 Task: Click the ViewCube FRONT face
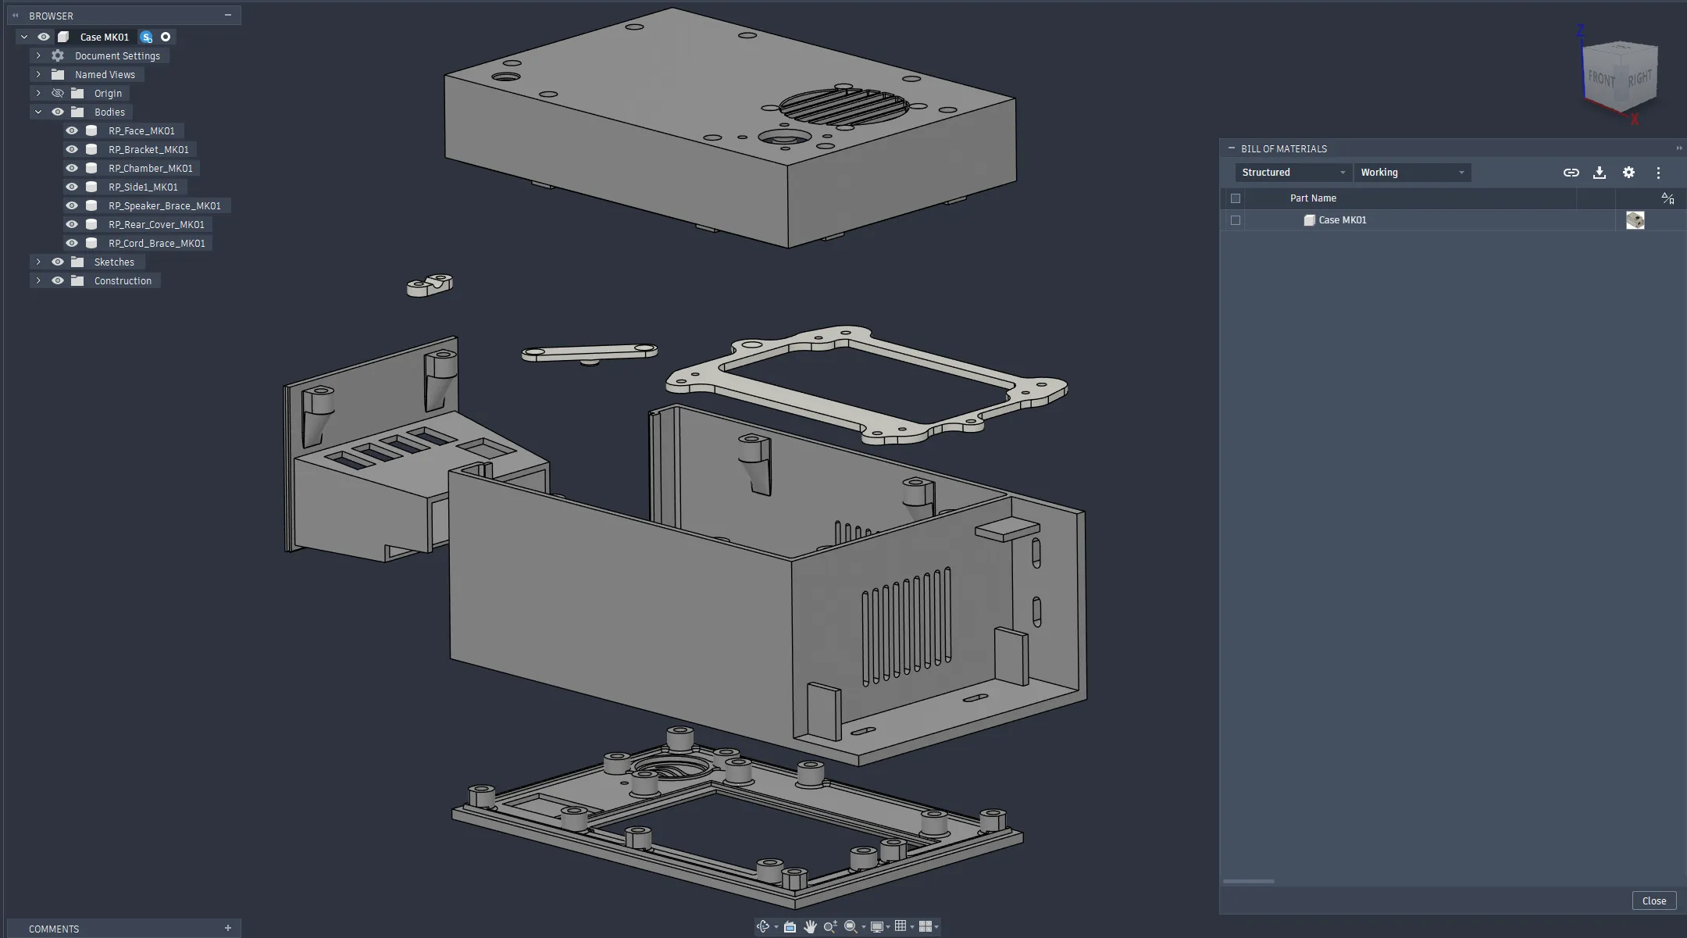pos(1601,78)
